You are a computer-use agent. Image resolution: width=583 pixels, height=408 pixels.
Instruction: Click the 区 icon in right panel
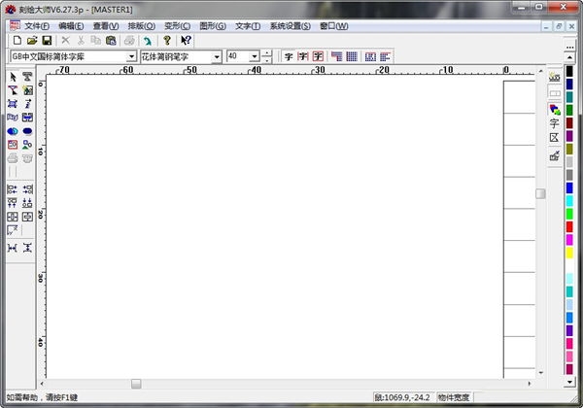coord(554,138)
